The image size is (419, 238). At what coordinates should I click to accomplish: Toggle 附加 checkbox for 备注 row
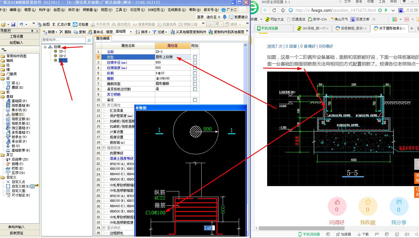pos(195,100)
